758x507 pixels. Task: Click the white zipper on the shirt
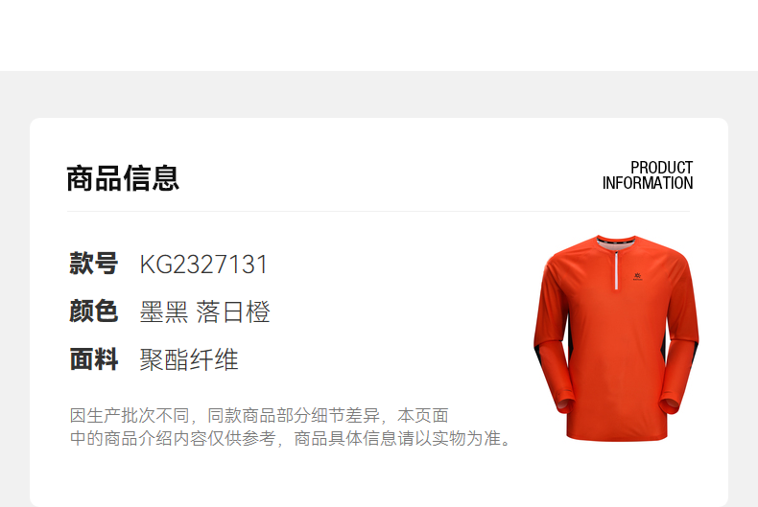tap(616, 270)
